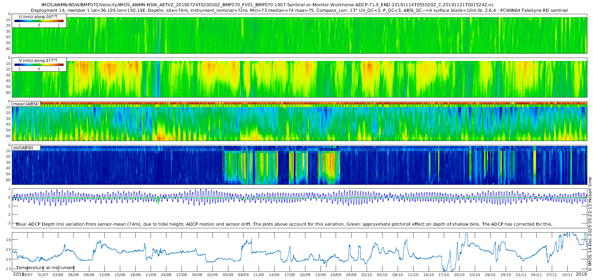Click the U velocity colorbar legend

pyautogui.click(x=39, y=21)
